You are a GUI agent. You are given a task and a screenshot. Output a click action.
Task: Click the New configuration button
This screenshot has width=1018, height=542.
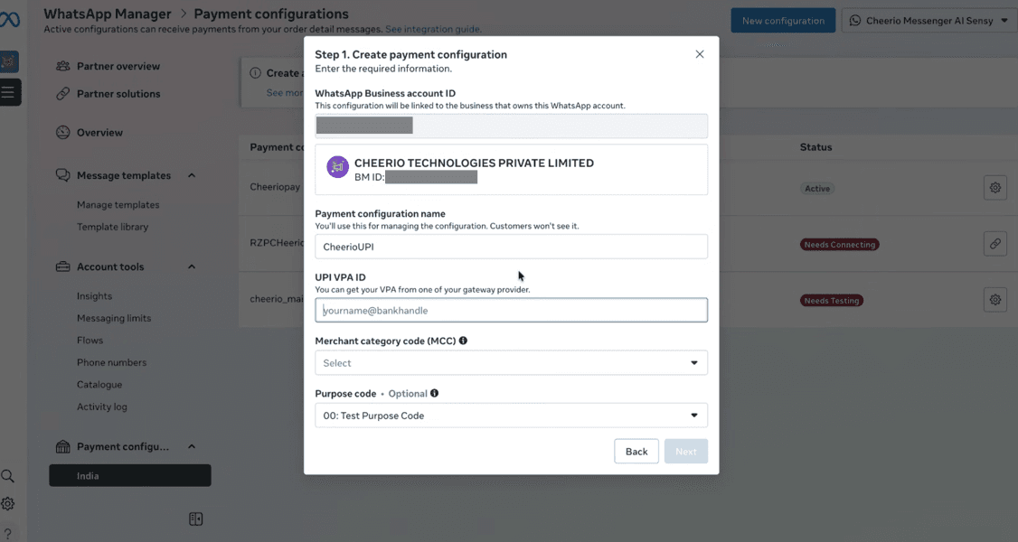click(783, 20)
